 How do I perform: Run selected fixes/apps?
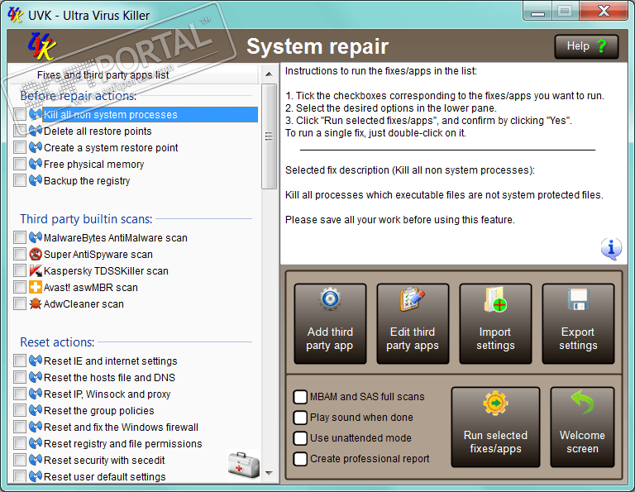[x=495, y=428]
